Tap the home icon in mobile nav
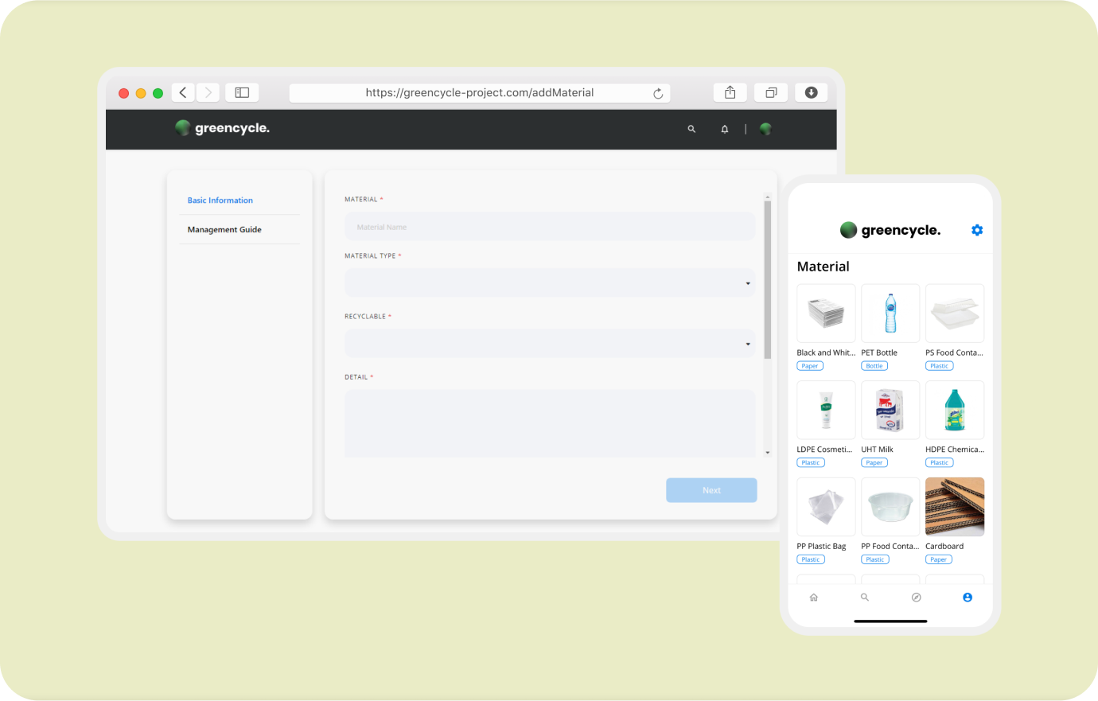The width and height of the screenshot is (1098, 701). (813, 598)
